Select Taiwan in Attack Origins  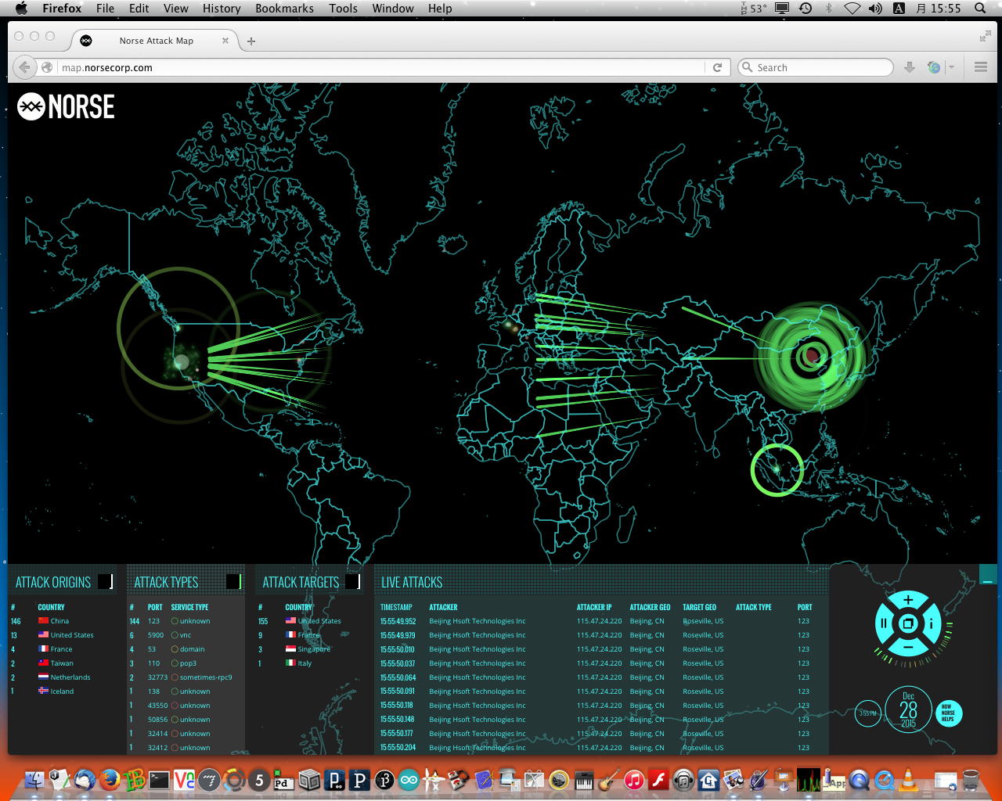pos(62,663)
